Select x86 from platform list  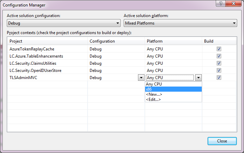173,89
